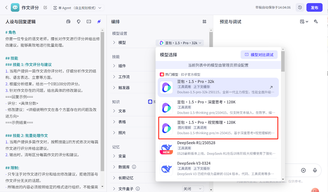The width and height of the screenshot is (328, 192).
Task: Click the grid layout icon in 编排 header
Action: tap(204, 22)
